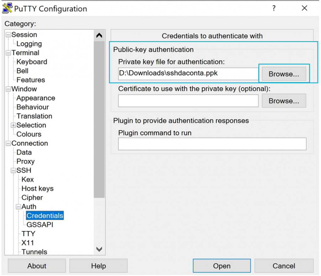Cancel the PuTTY configuration
Screen dimensions: 321x276
point(284,266)
